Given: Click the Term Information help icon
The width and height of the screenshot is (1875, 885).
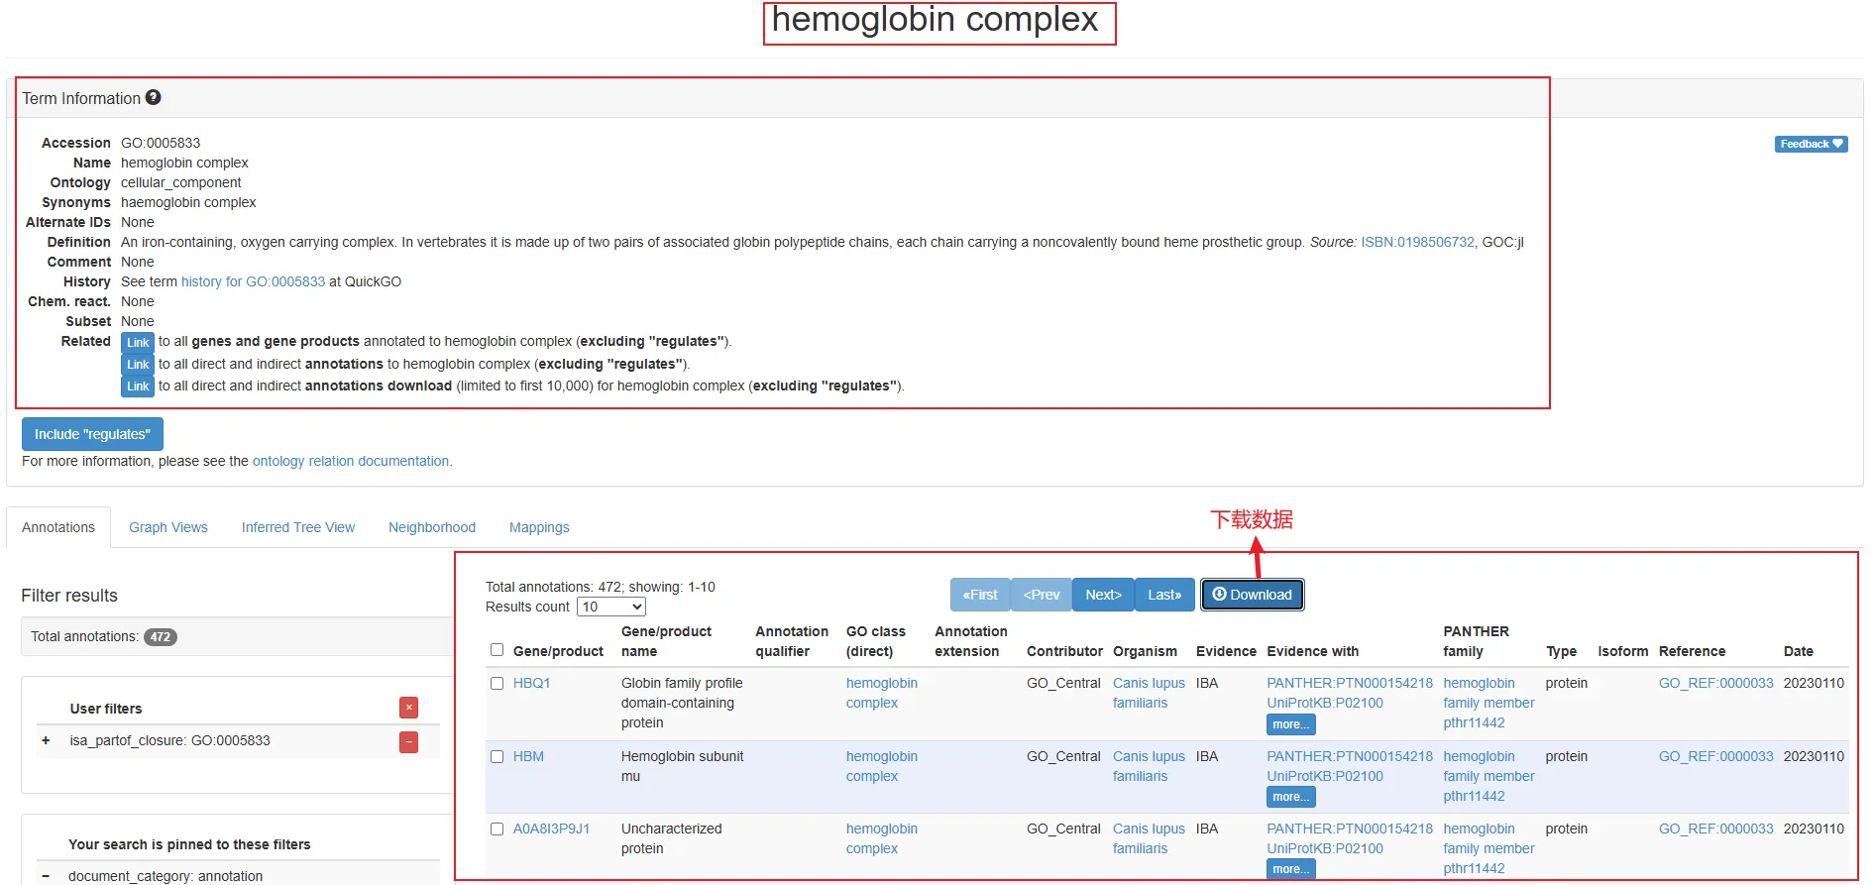Looking at the screenshot, I should (153, 97).
